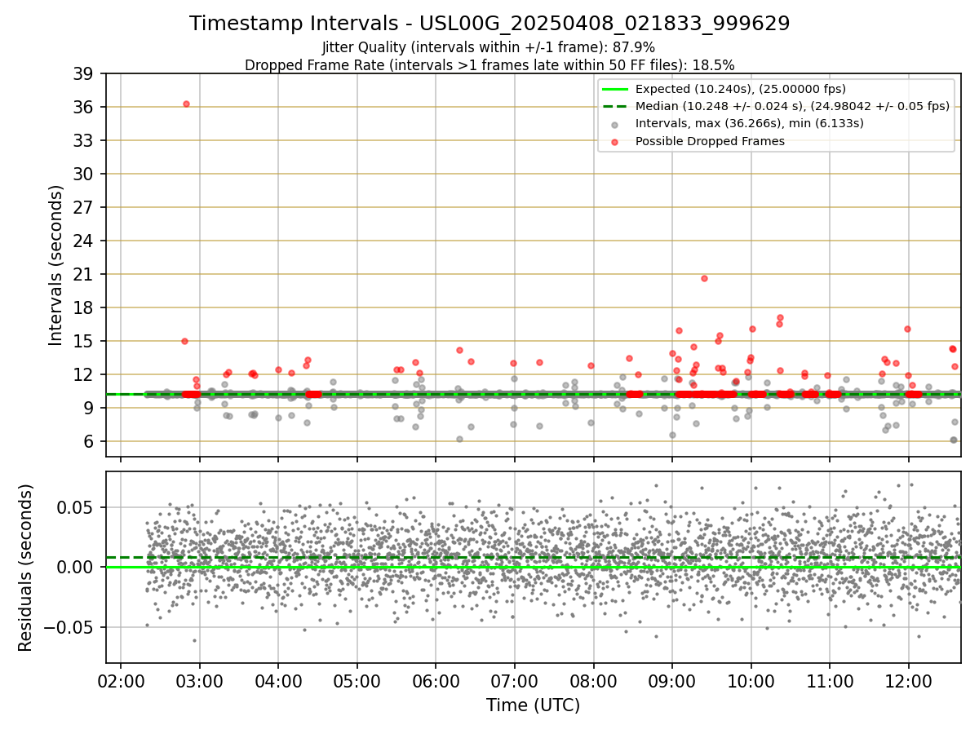Click the 'Time (UTC)' x-axis label

coord(533,705)
